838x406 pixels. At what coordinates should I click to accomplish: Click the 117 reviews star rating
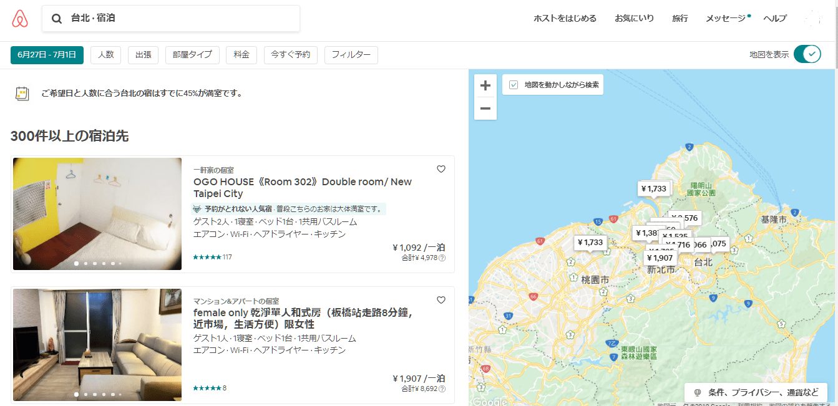tap(212, 257)
